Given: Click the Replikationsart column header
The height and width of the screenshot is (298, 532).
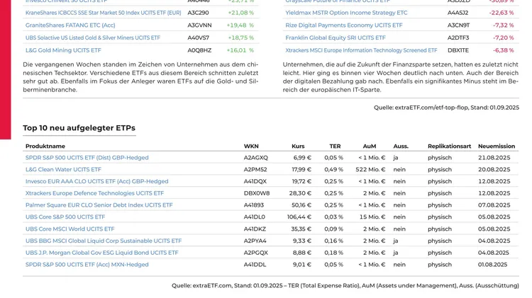Looking at the screenshot, I should [x=449, y=147].
